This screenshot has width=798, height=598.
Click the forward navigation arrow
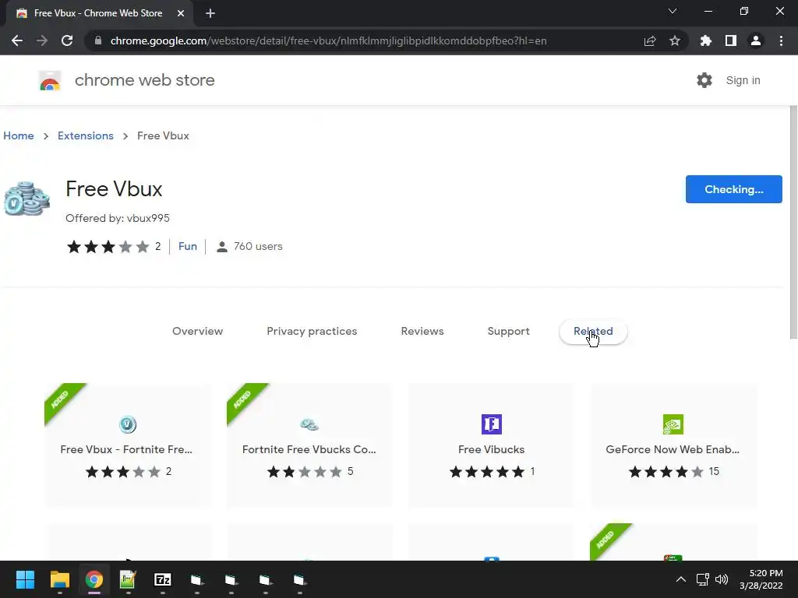coord(42,40)
